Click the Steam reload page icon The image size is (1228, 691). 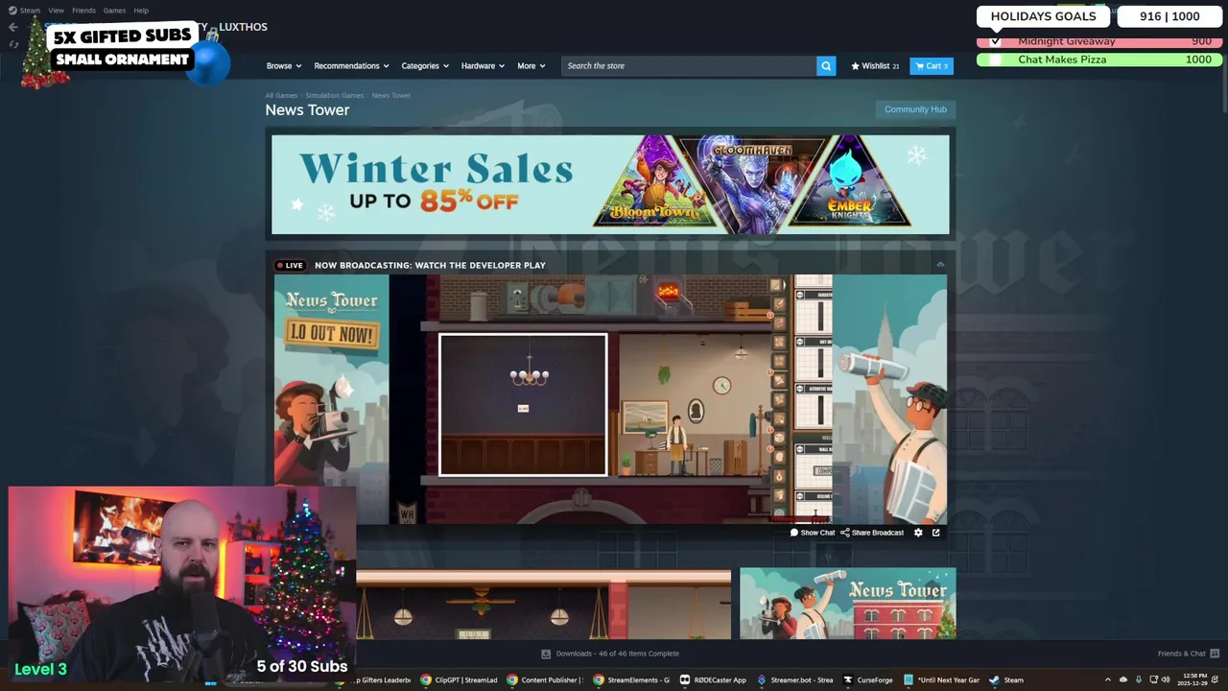click(13, 44)
